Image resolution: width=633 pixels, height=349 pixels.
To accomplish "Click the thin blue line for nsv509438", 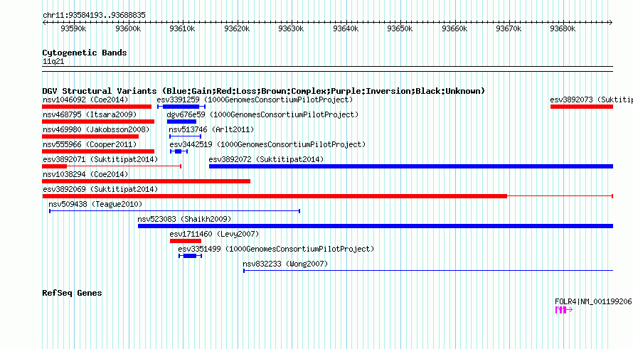I will coord(174,211).
